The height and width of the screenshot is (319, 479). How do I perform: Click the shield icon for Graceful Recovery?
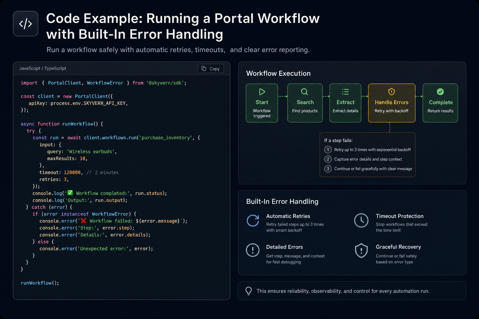361,250
